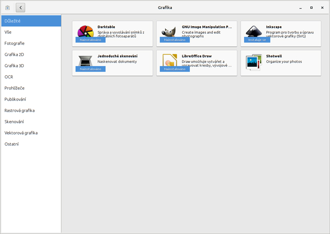Image resolution: width=330 pixels, height=234 pixels.
Task: Minimize the Grafika window
Action: 301,8
